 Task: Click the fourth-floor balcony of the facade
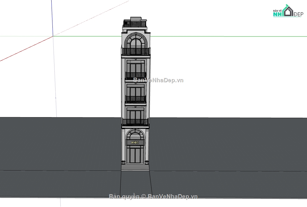[136, 74]
